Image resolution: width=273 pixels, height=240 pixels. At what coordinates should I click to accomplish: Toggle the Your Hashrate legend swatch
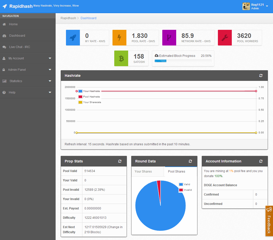click(x=80, y=91)
